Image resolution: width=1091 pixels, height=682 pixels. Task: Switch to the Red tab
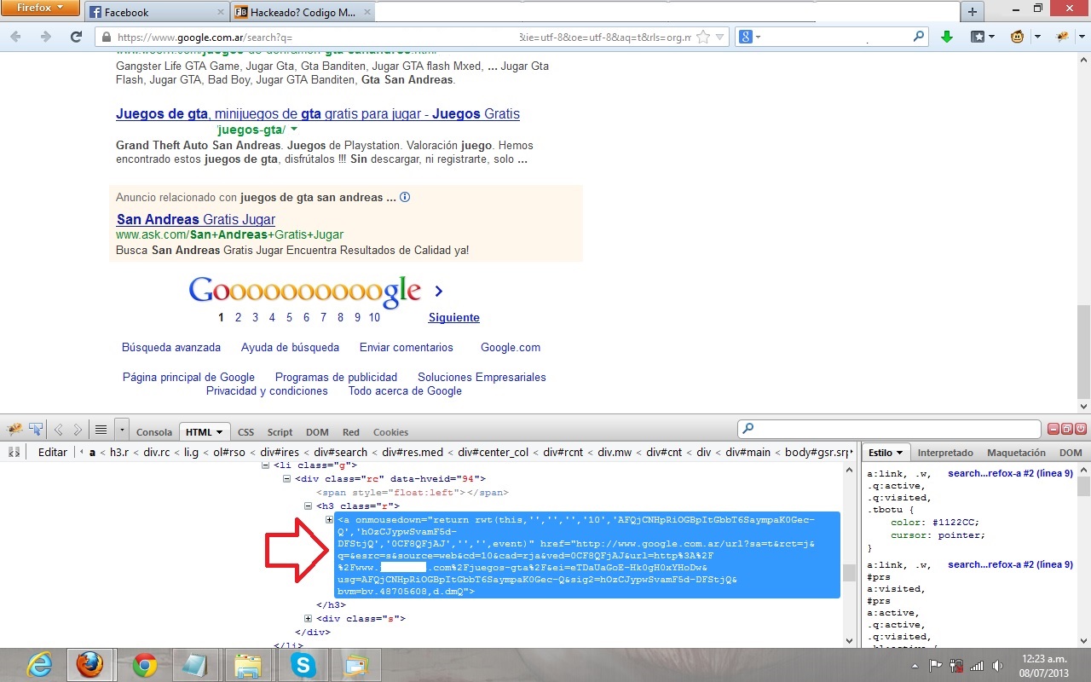click(x=351, y=432)
